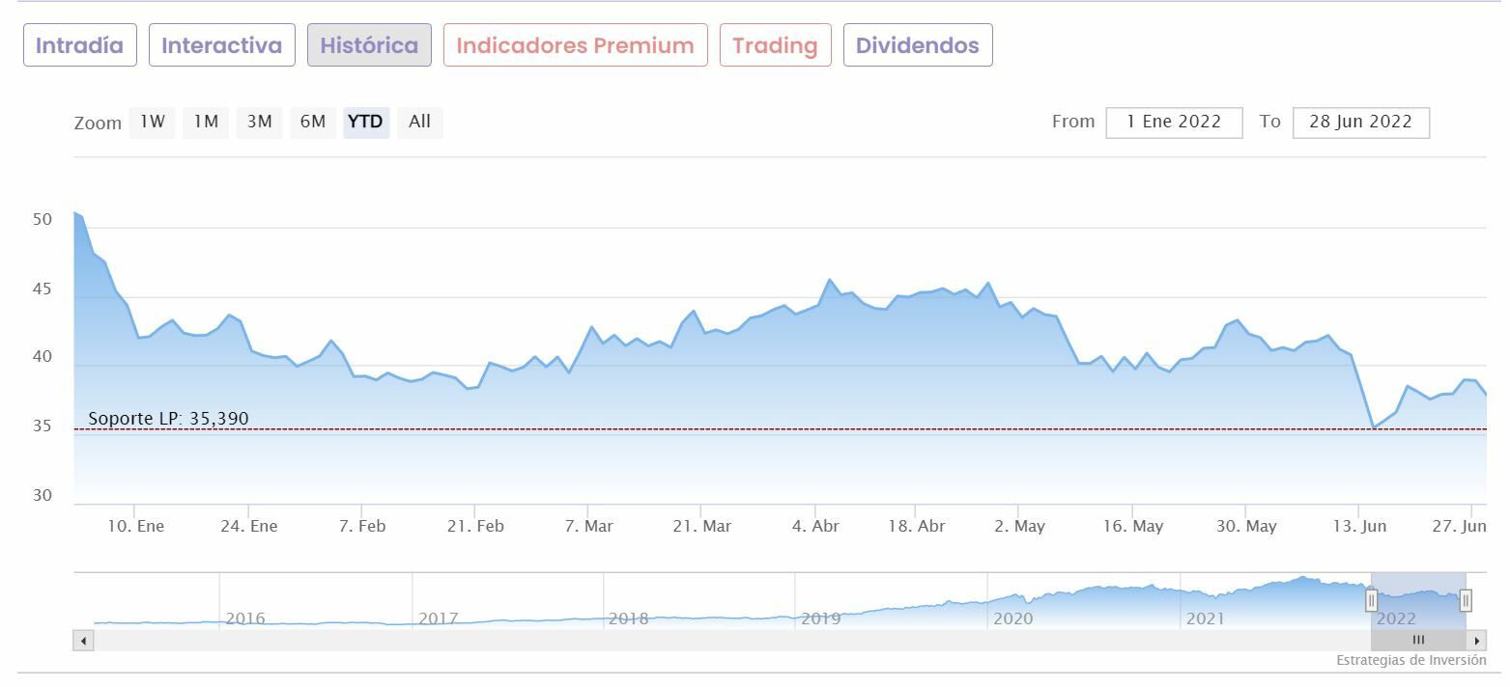The width and height of the screenshot is (1510, 687).
Task: Open the Estrategias de Inversión credit link
Action: [1411, 661]
